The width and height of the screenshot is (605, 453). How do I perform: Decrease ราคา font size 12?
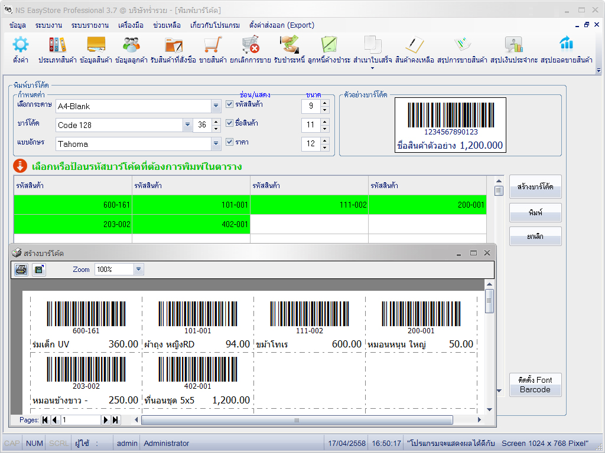point(325,147)
